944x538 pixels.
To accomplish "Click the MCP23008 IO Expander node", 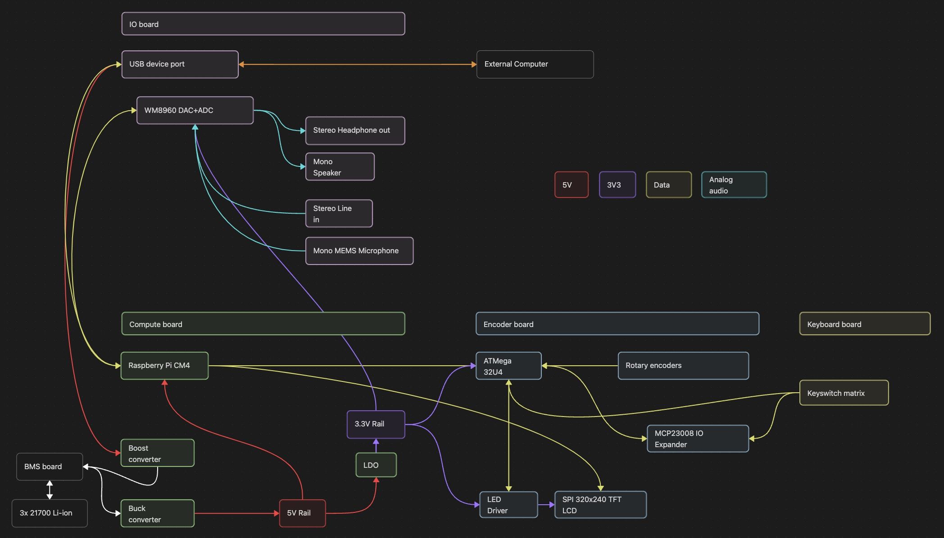I will 697,439.
